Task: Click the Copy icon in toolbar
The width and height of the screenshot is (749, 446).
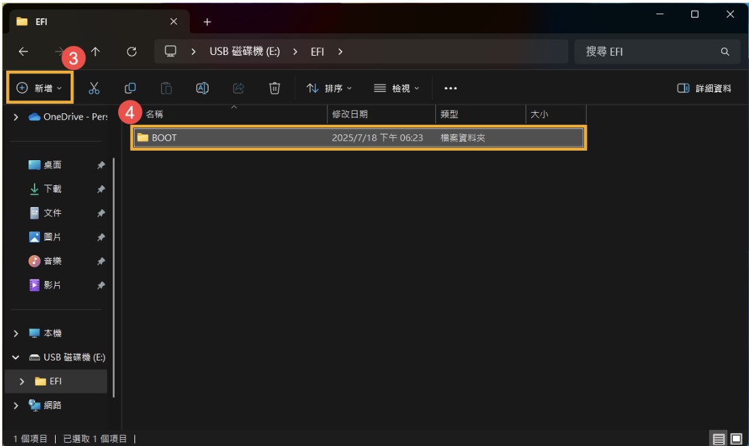Action: tap(130, 88)
